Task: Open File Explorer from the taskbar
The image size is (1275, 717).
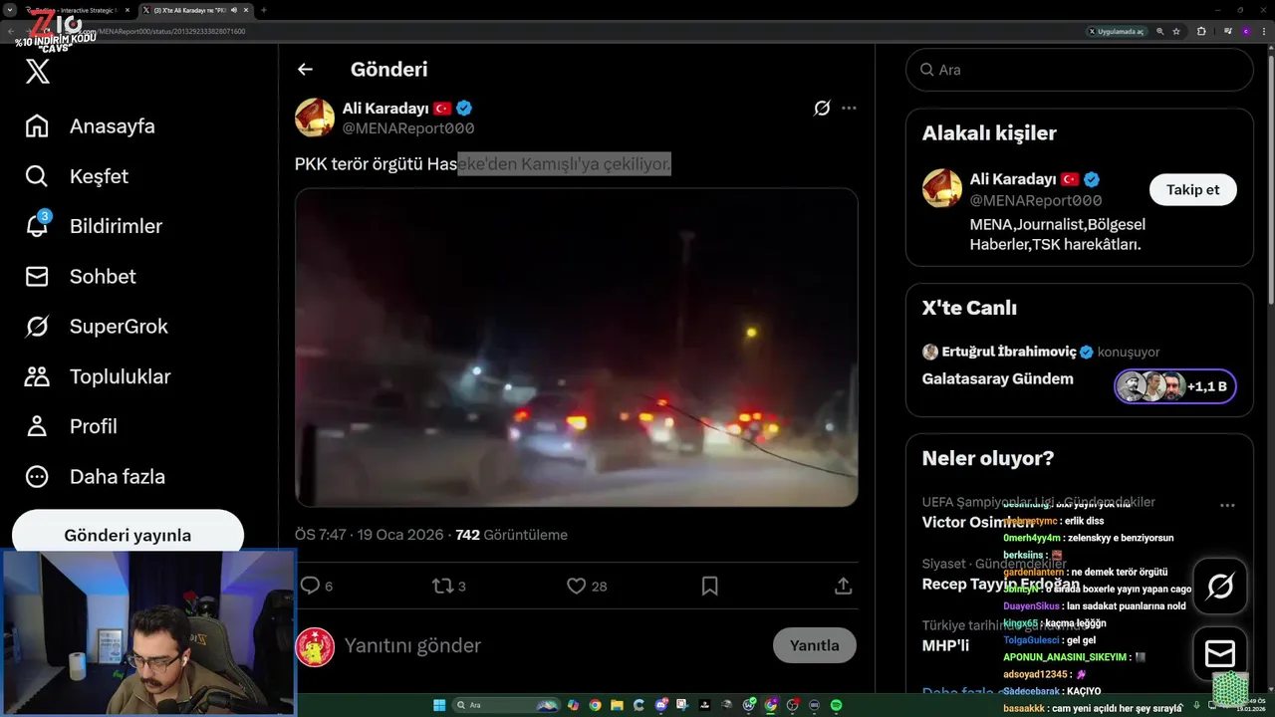Action: pyautogui.click(x=617, y=705)
